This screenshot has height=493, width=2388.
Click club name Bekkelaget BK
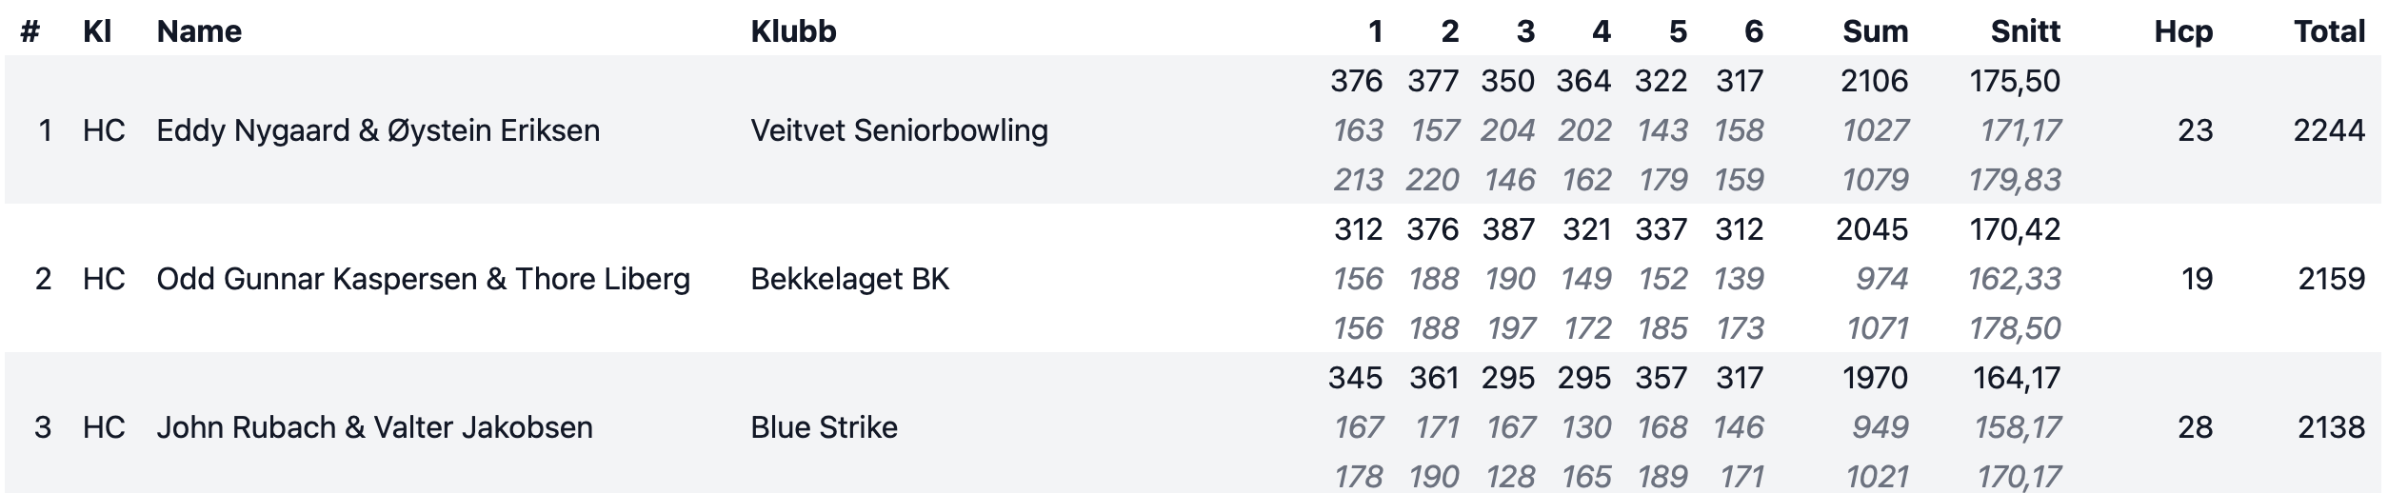(849, 279)
